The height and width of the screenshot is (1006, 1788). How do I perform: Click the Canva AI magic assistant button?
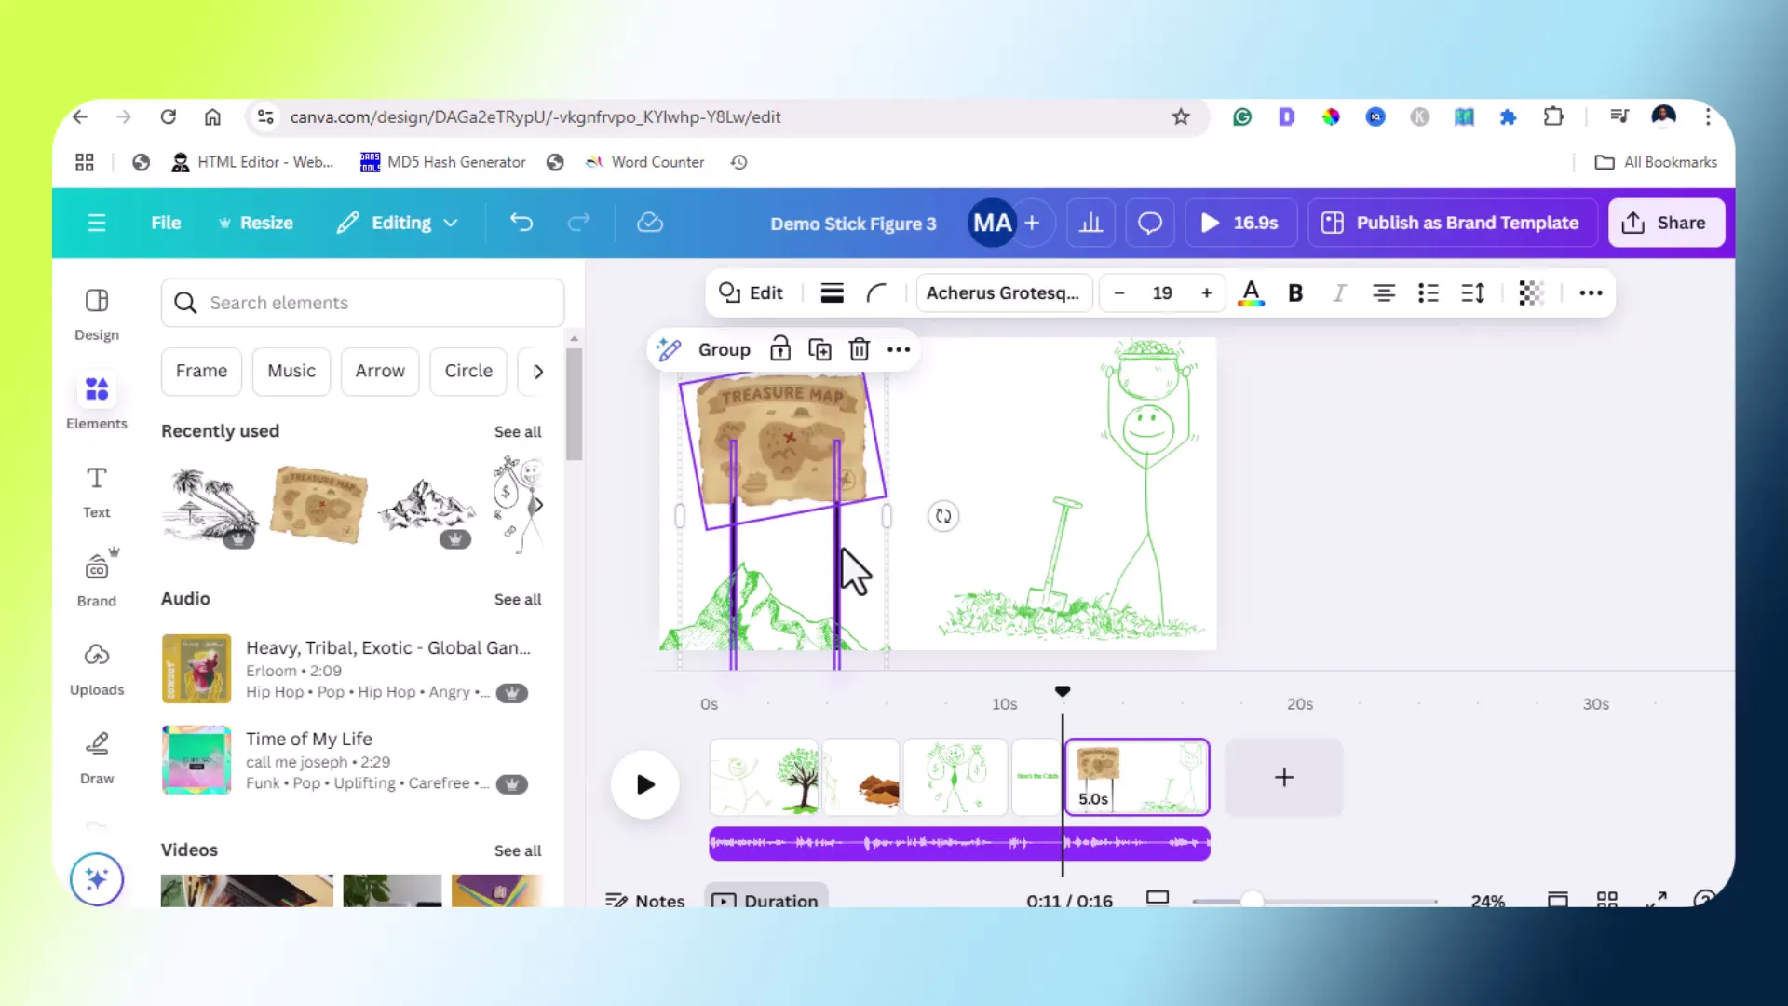coord(97,878)
